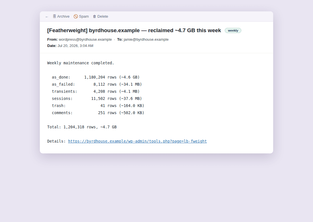Click the as_failed 8,112 rows line

(97, 84)
